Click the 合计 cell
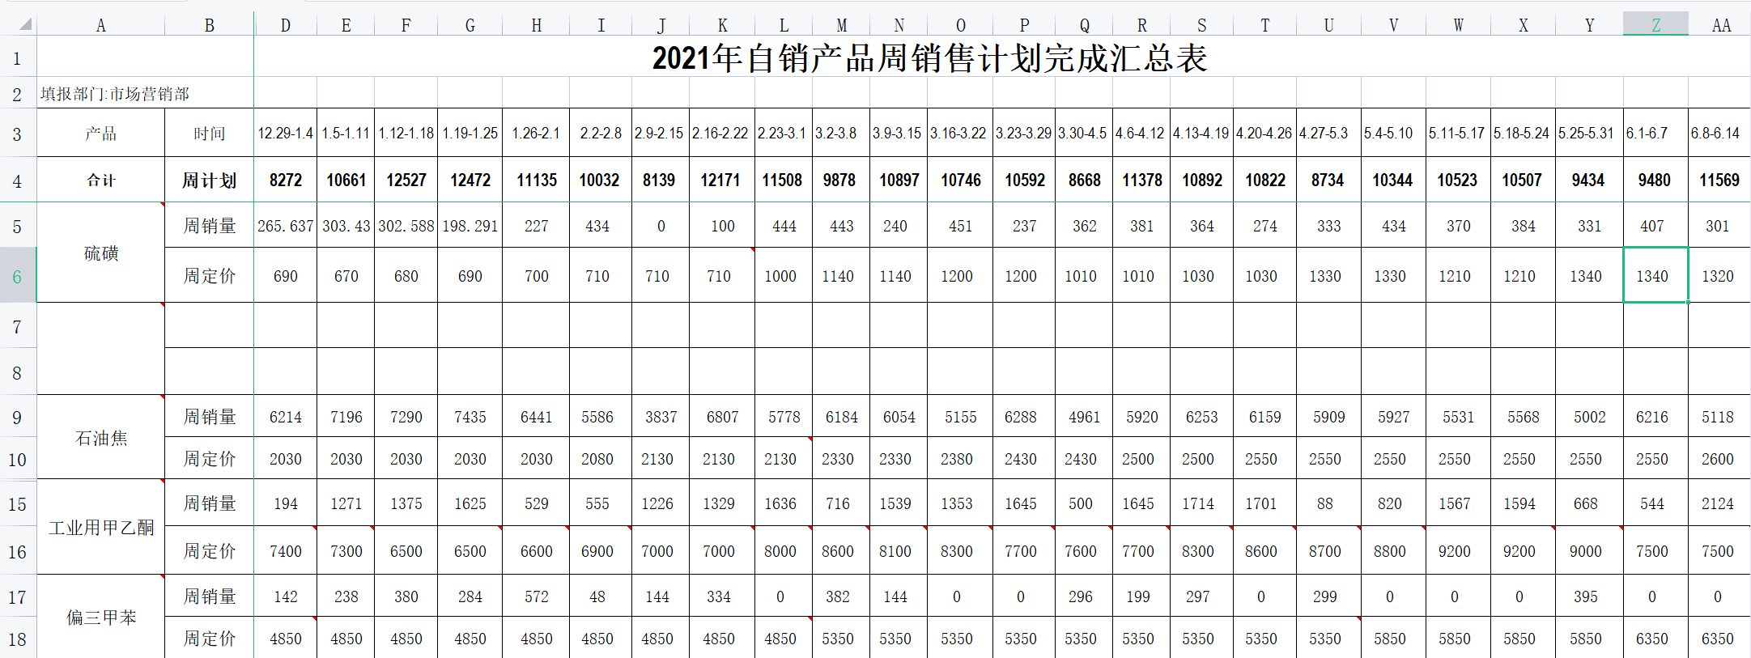 pos(101,180)
